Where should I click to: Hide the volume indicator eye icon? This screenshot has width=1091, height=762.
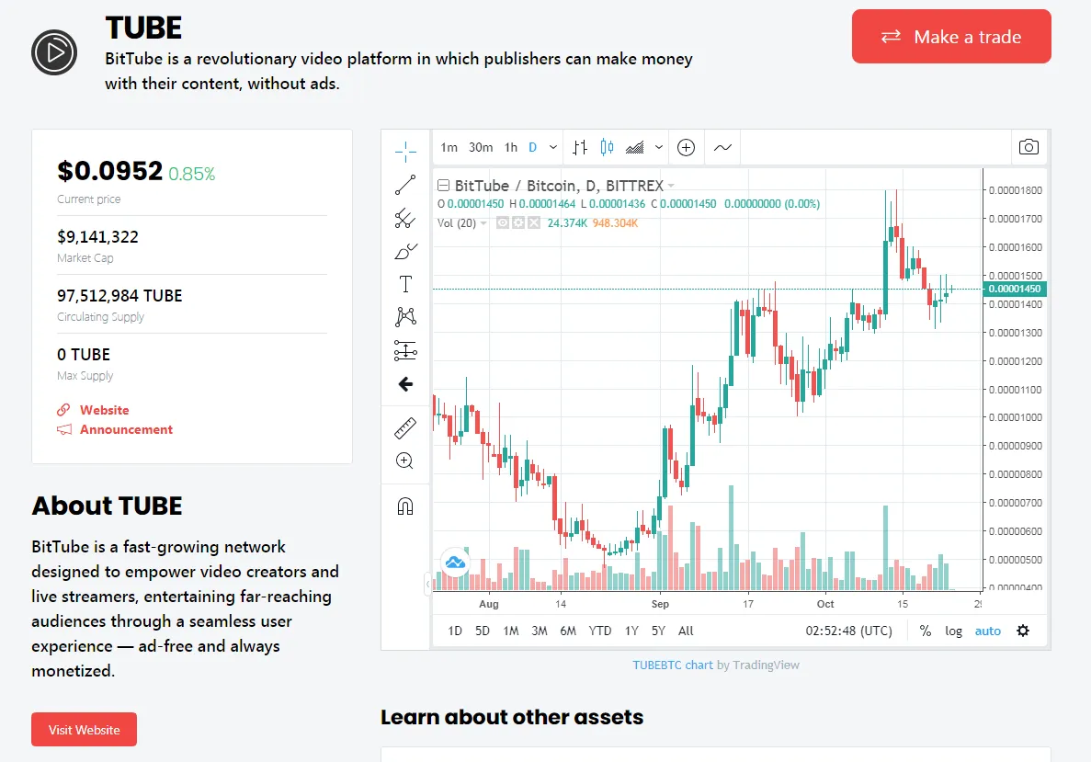pyautogui.click(x=503, y=223)
